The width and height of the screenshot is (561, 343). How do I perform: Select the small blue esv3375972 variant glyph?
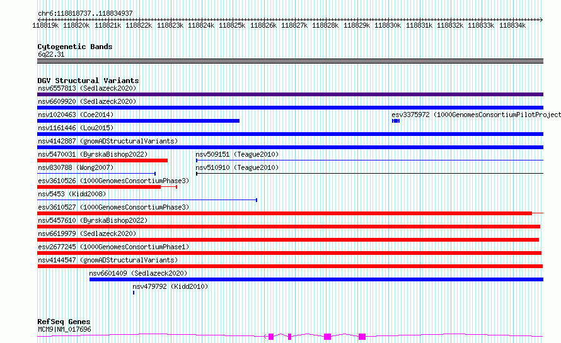(396, 121)
